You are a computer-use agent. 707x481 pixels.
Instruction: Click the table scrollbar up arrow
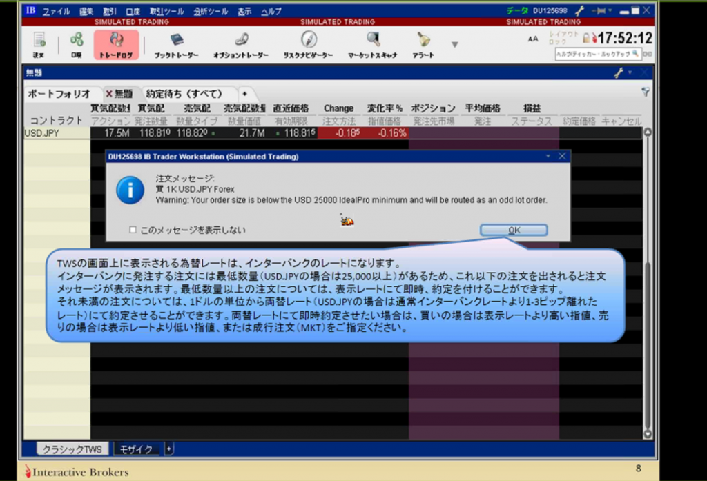[x=648, y=132]
